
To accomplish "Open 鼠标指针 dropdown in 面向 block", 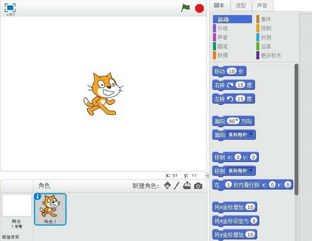I will (251, 134).
